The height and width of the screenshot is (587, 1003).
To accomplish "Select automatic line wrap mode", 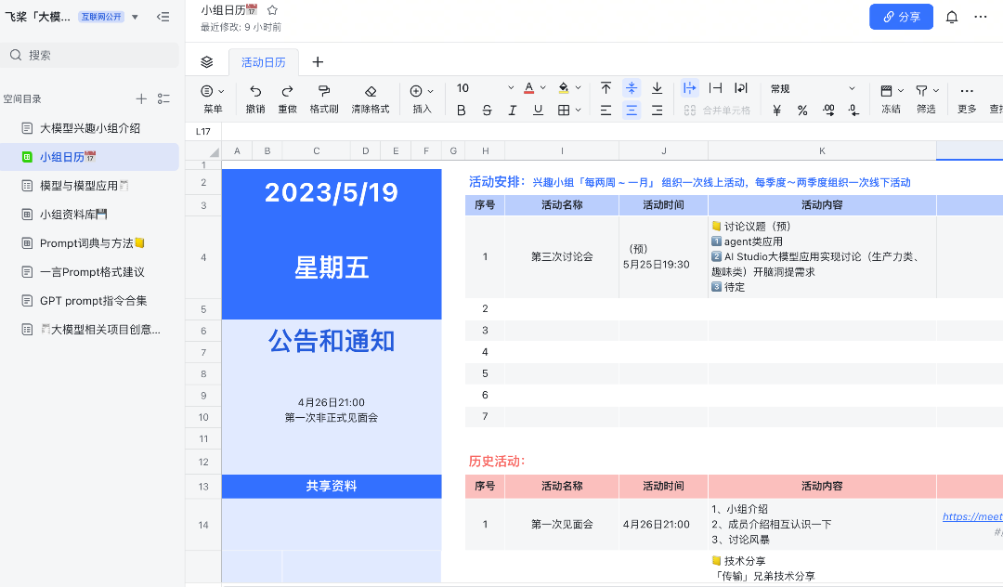I will (741, 88).
